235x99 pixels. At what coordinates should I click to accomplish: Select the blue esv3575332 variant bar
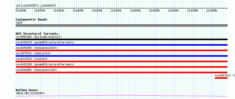point(121,56)
